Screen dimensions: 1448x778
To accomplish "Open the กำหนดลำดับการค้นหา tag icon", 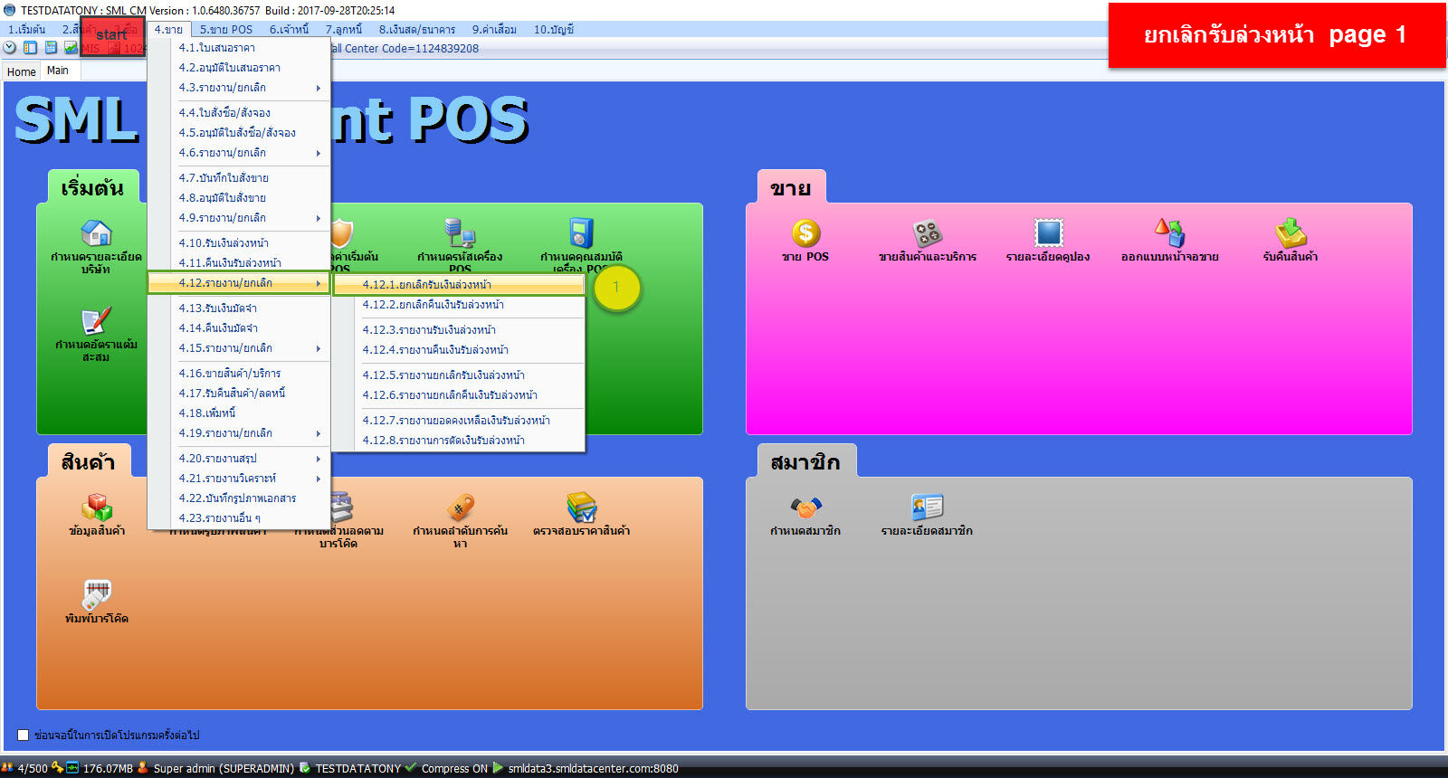I will tap(460, 508).
